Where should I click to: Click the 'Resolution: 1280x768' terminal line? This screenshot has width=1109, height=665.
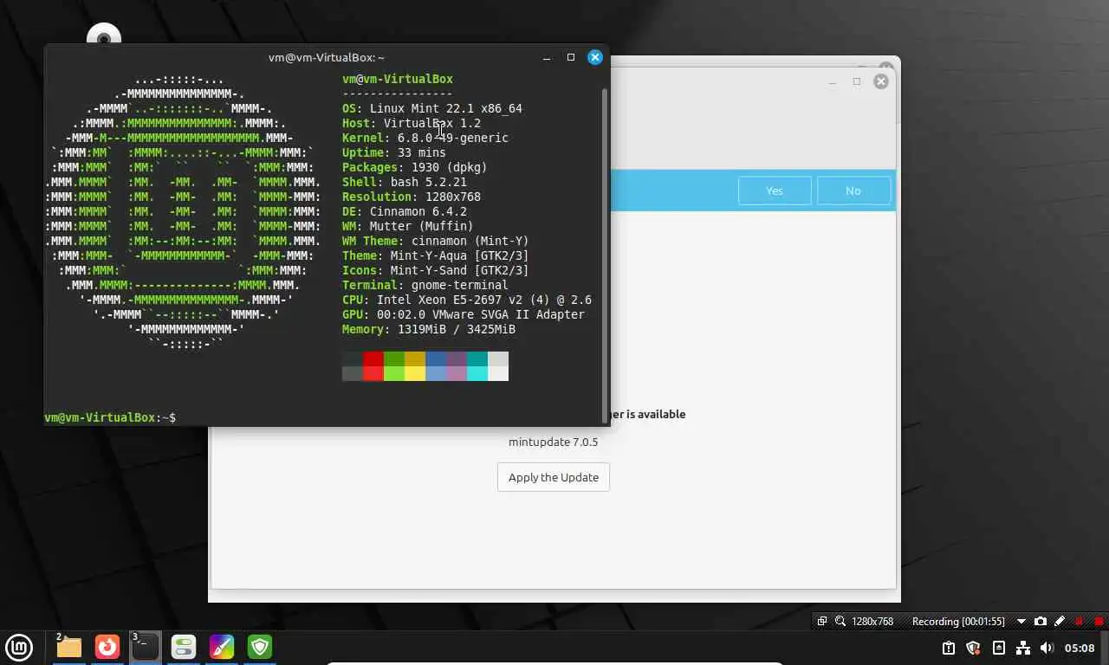[412, 197]
